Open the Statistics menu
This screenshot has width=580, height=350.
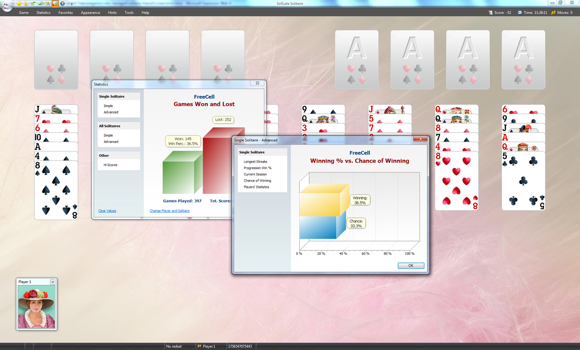pyautogui.click(x=43, y=12)
